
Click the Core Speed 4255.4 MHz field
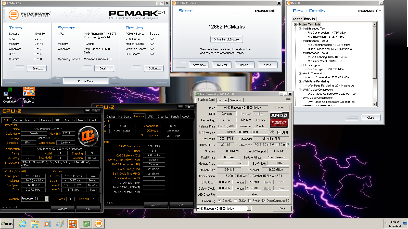tap(33, 176)
